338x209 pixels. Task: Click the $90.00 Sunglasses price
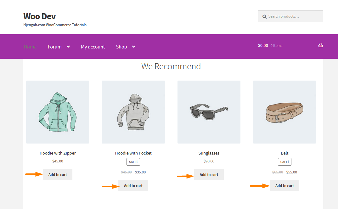(209, 161)
